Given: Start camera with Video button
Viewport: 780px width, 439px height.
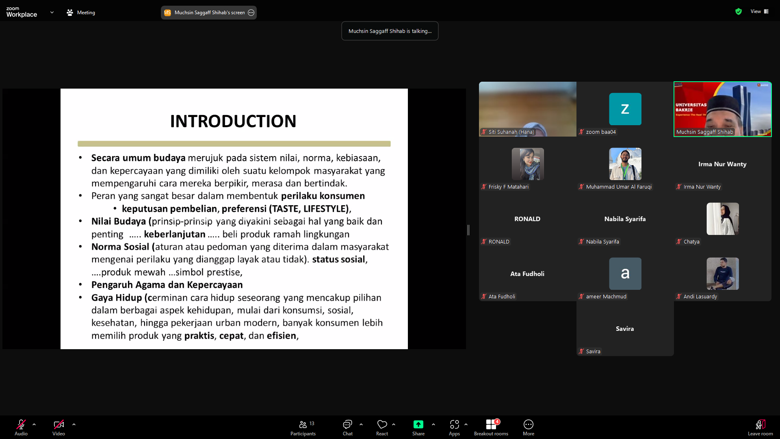Looking at the screenshot, I should pyautogui.click(x=58, y=427).
